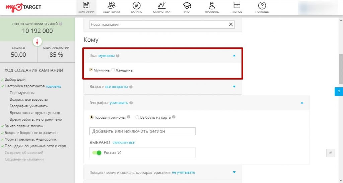Check the Женщины checkbox
343x183 pixels.
113,70
